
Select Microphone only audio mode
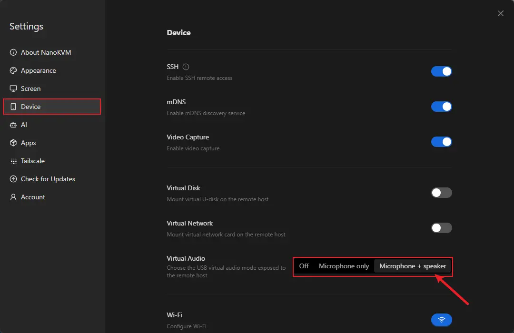(344, 266)
